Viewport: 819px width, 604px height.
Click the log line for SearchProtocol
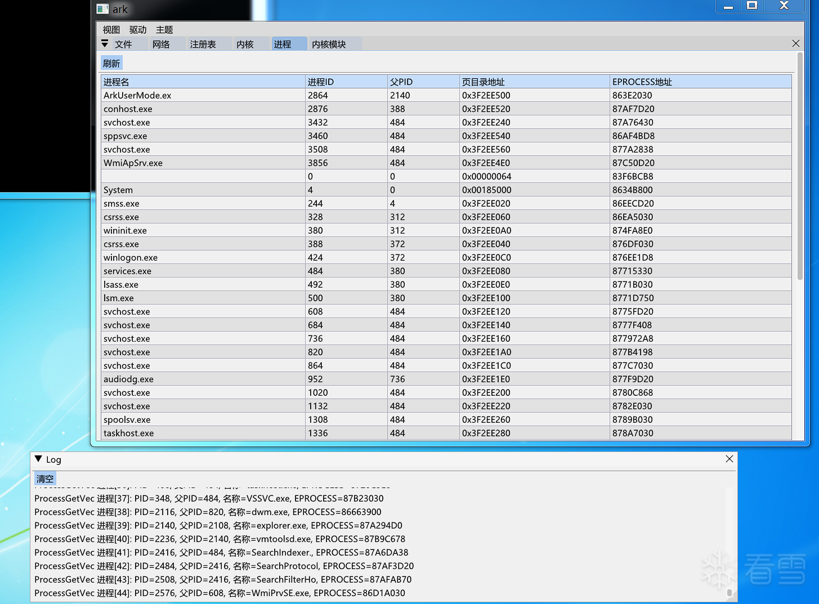tap(224, 566)
